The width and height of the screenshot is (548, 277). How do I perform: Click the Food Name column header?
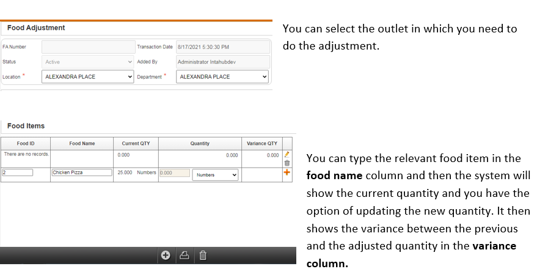click(x=82, y=144)
